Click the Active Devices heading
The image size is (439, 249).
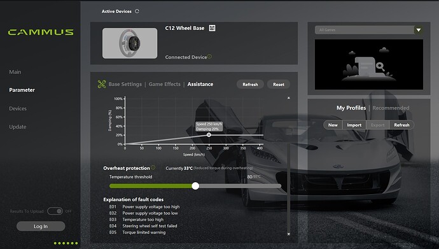coord(116,11)
